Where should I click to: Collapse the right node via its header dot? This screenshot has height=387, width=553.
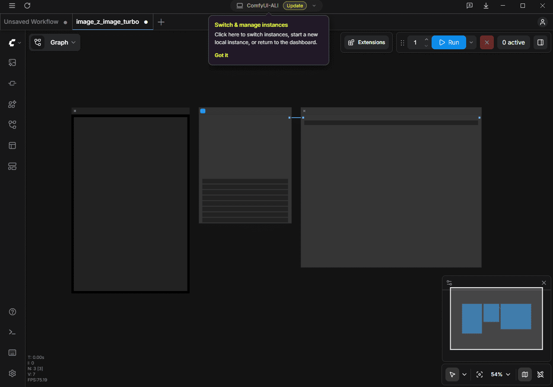[304, 111]
